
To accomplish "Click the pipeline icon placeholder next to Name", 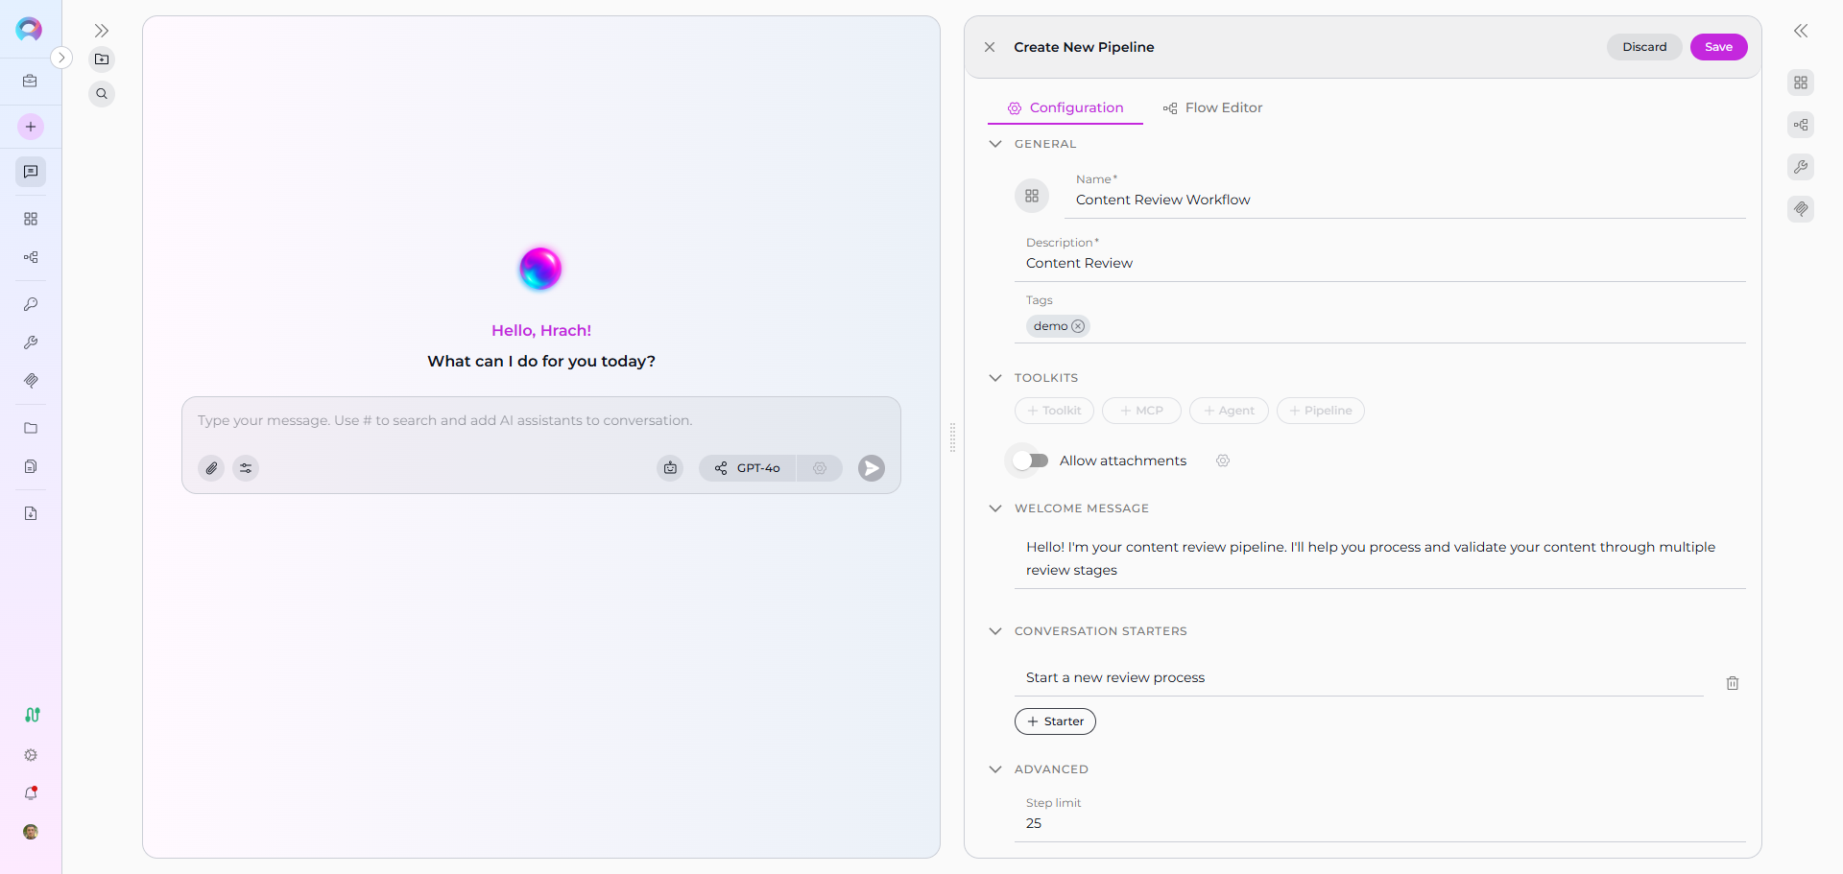I will click(x=1032, y=196).
